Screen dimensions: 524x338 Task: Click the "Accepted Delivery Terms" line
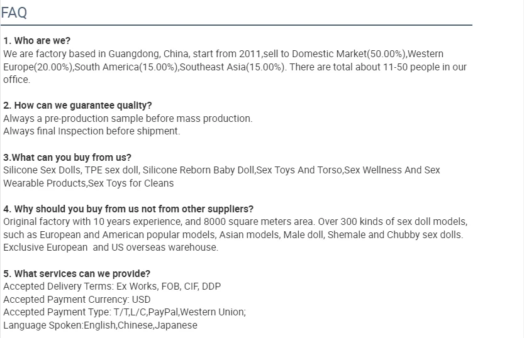(x=112, y=286)
